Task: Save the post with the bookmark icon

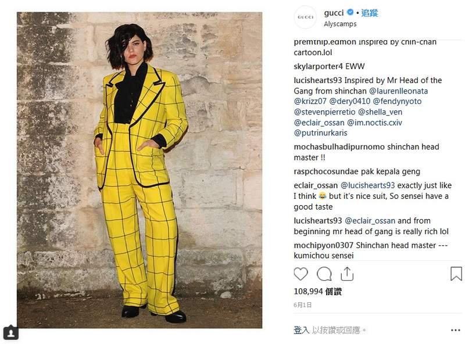Action: [x=456, y=274]
